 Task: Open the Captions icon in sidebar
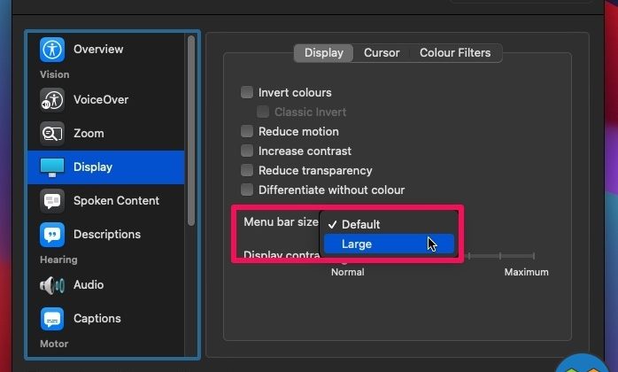52,319
